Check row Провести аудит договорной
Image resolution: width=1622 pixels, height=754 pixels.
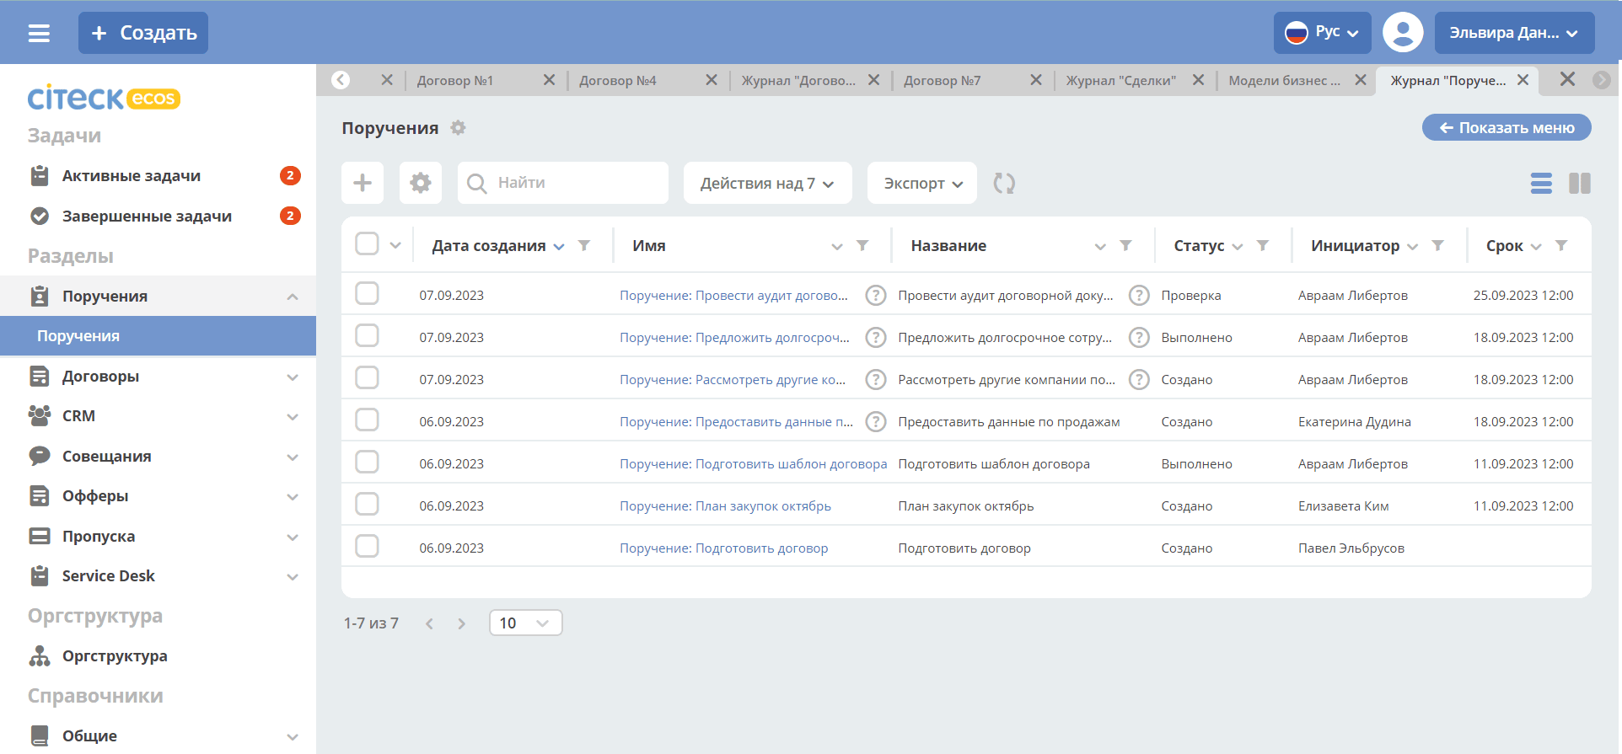click(367, 293)
